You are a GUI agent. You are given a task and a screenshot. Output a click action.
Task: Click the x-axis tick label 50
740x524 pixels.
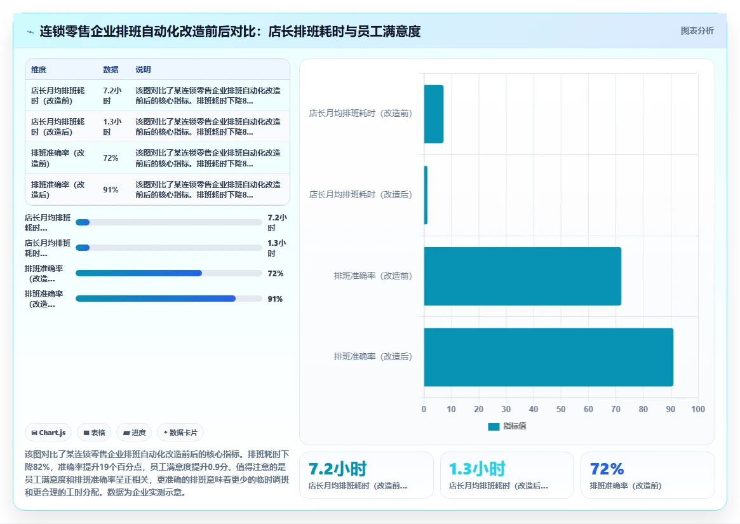(x=561, y=409)
